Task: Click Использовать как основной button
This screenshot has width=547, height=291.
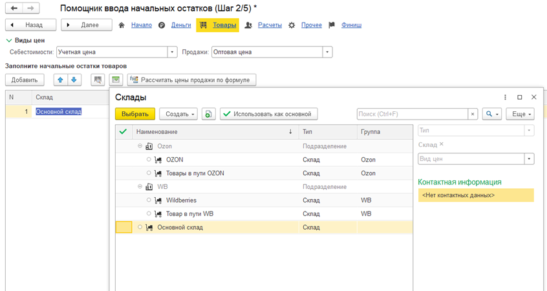Action: pos(268,114)
